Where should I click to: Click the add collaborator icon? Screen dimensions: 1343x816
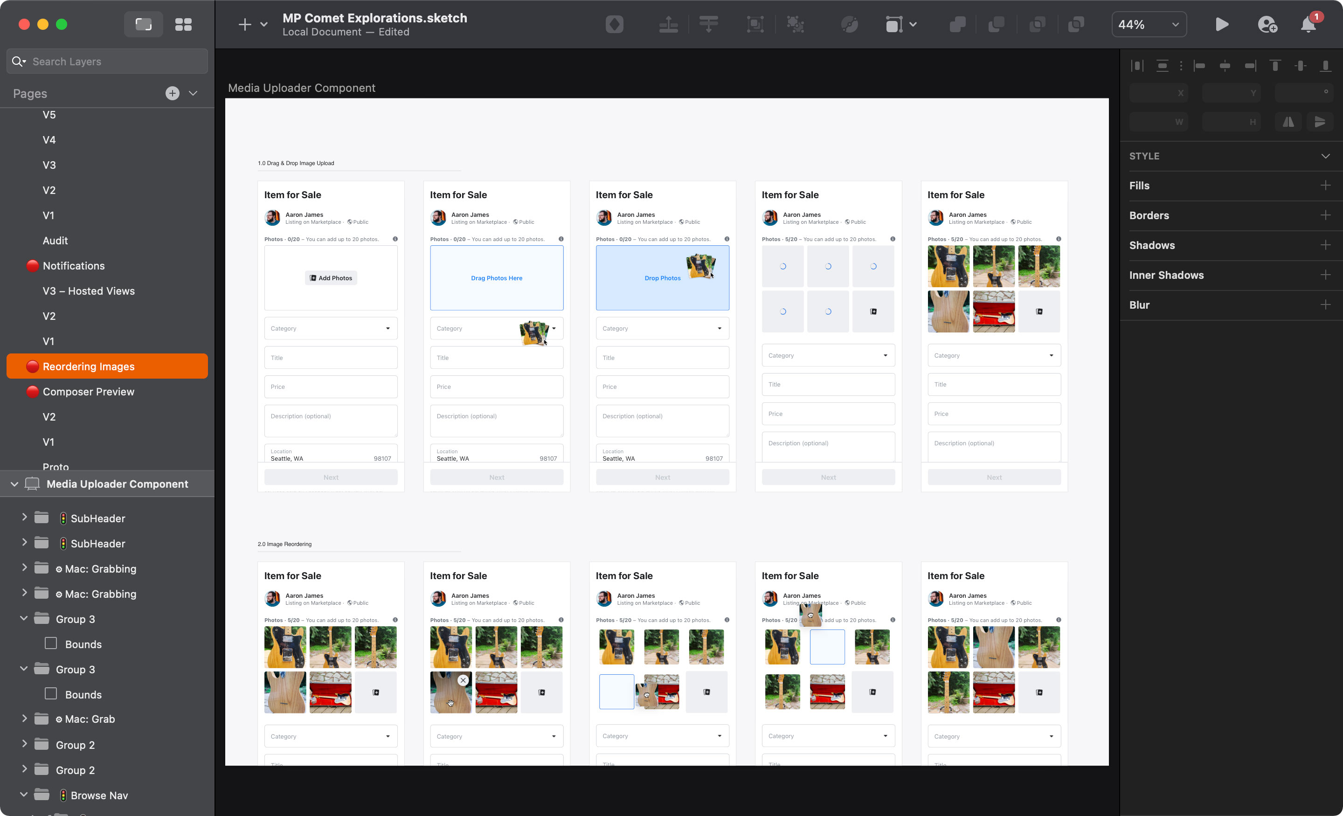tap(1268, 25)
